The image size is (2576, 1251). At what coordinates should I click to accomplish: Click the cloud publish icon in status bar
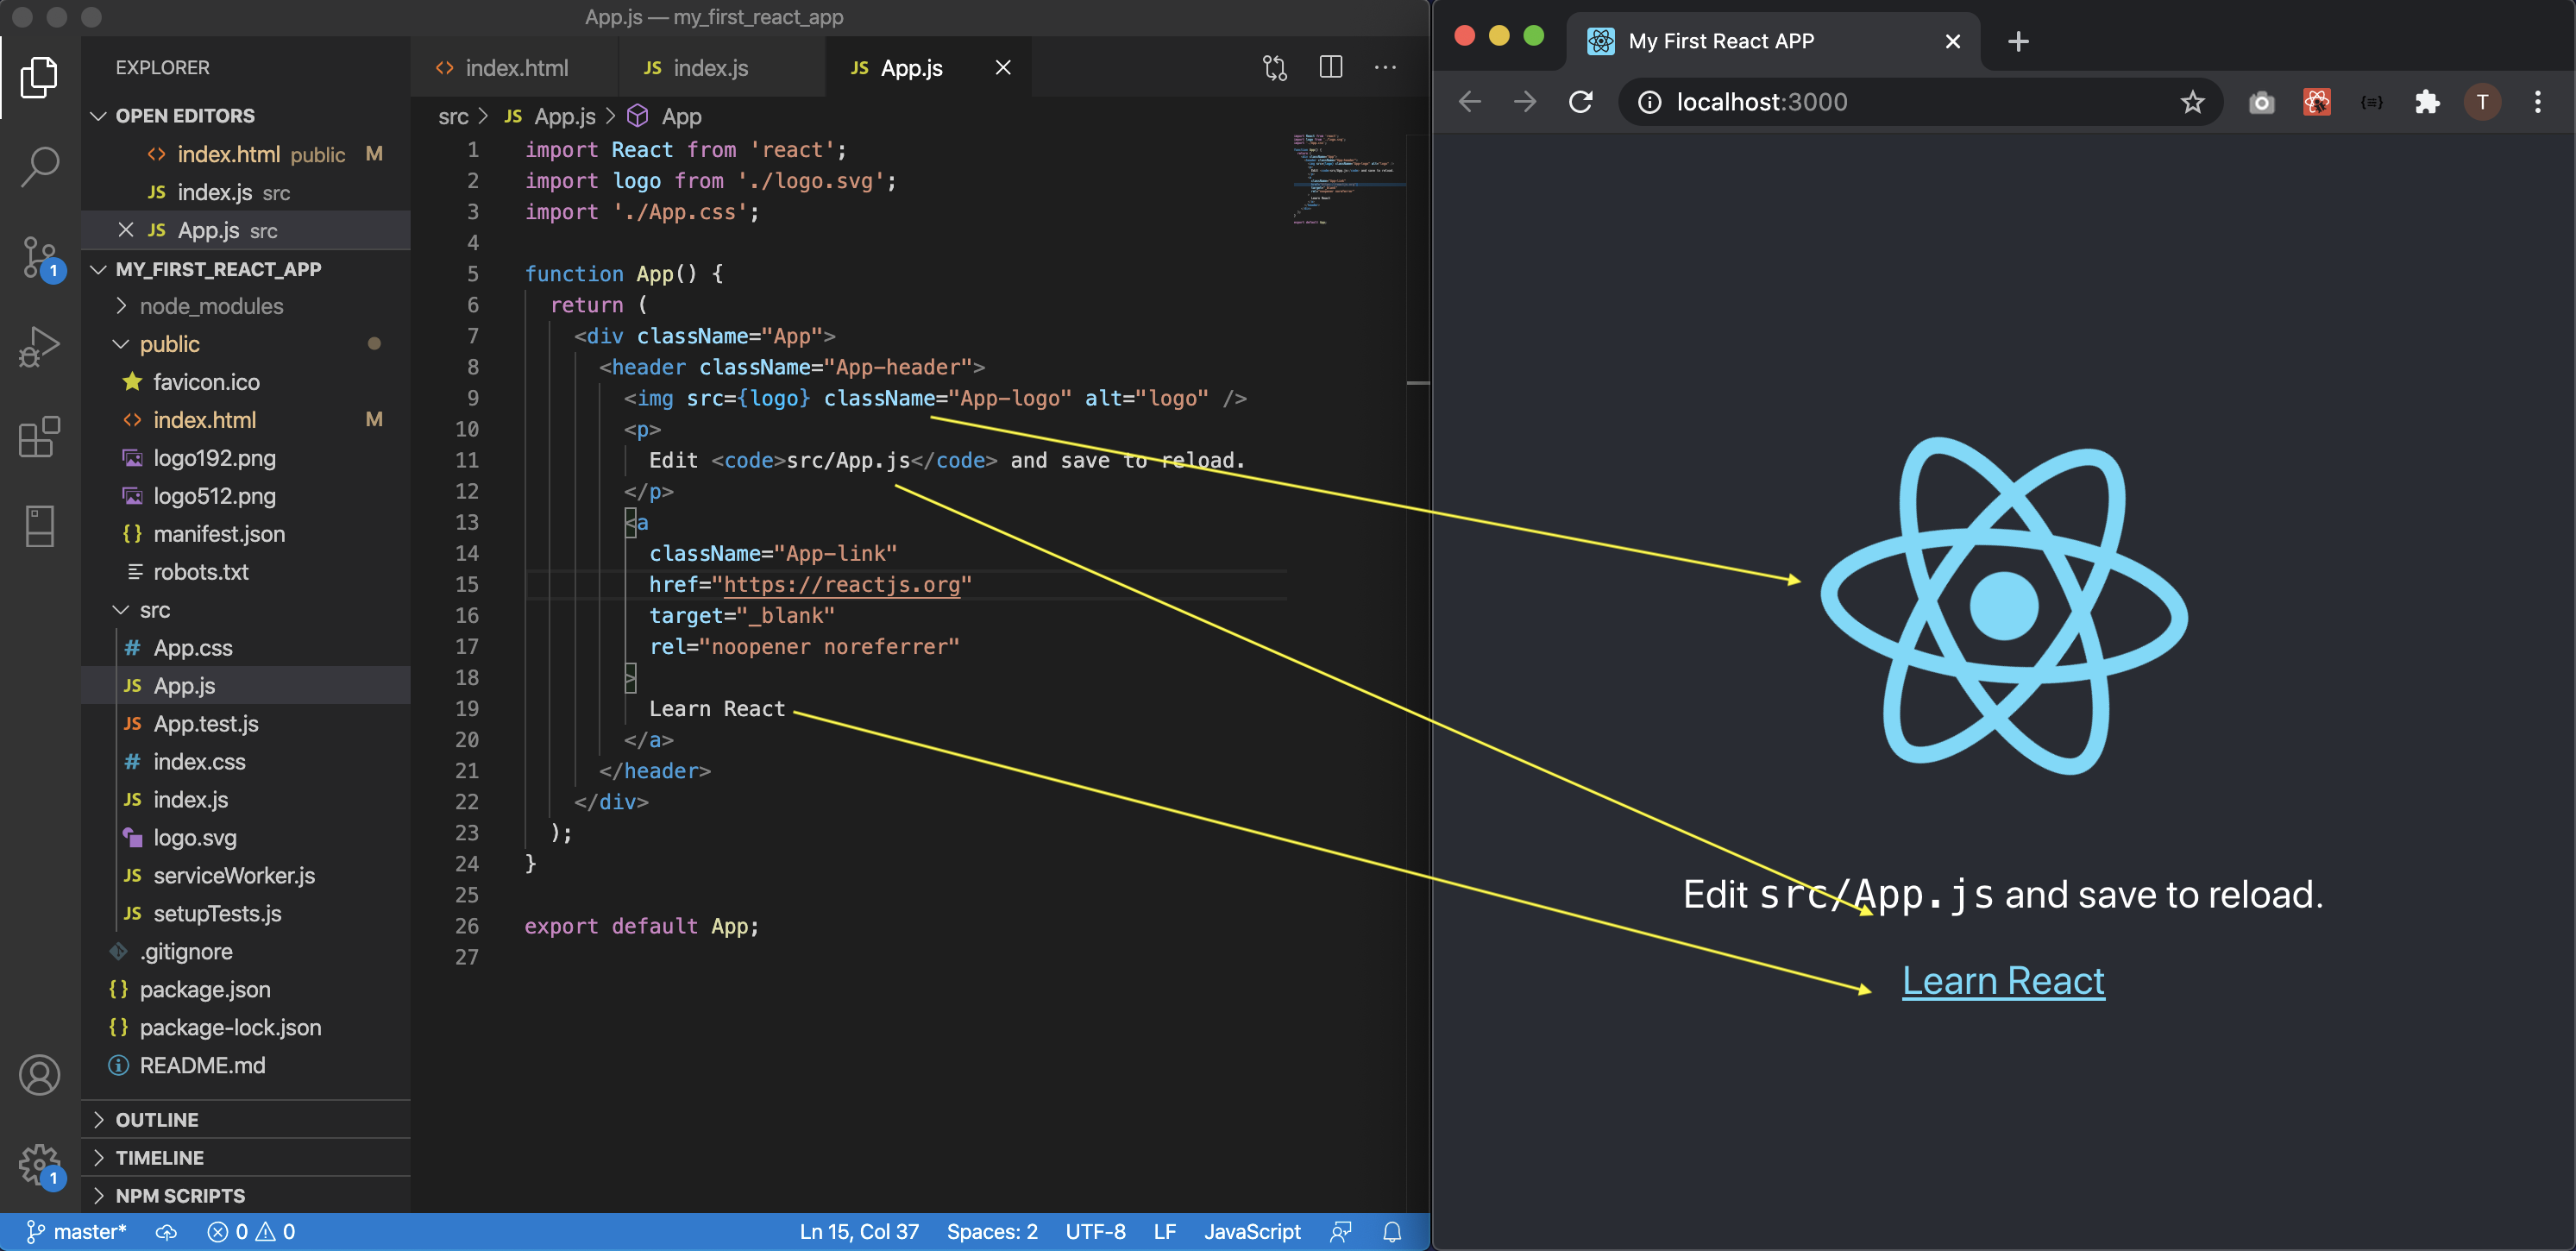tap(167, 1232)
